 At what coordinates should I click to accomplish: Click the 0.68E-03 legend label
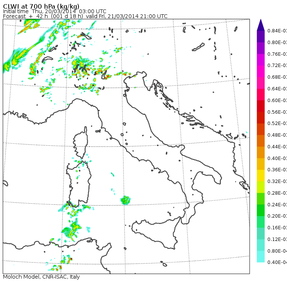(277, 77)
